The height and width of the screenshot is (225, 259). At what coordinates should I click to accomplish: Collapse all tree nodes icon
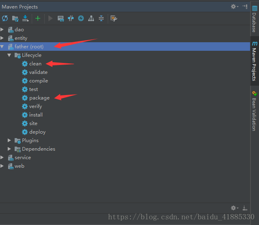pos(101,18)
